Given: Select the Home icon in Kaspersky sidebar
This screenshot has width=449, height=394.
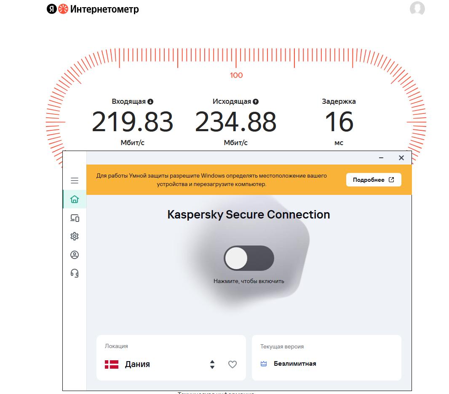Looking at the screenshot, I should pos(75,199).
